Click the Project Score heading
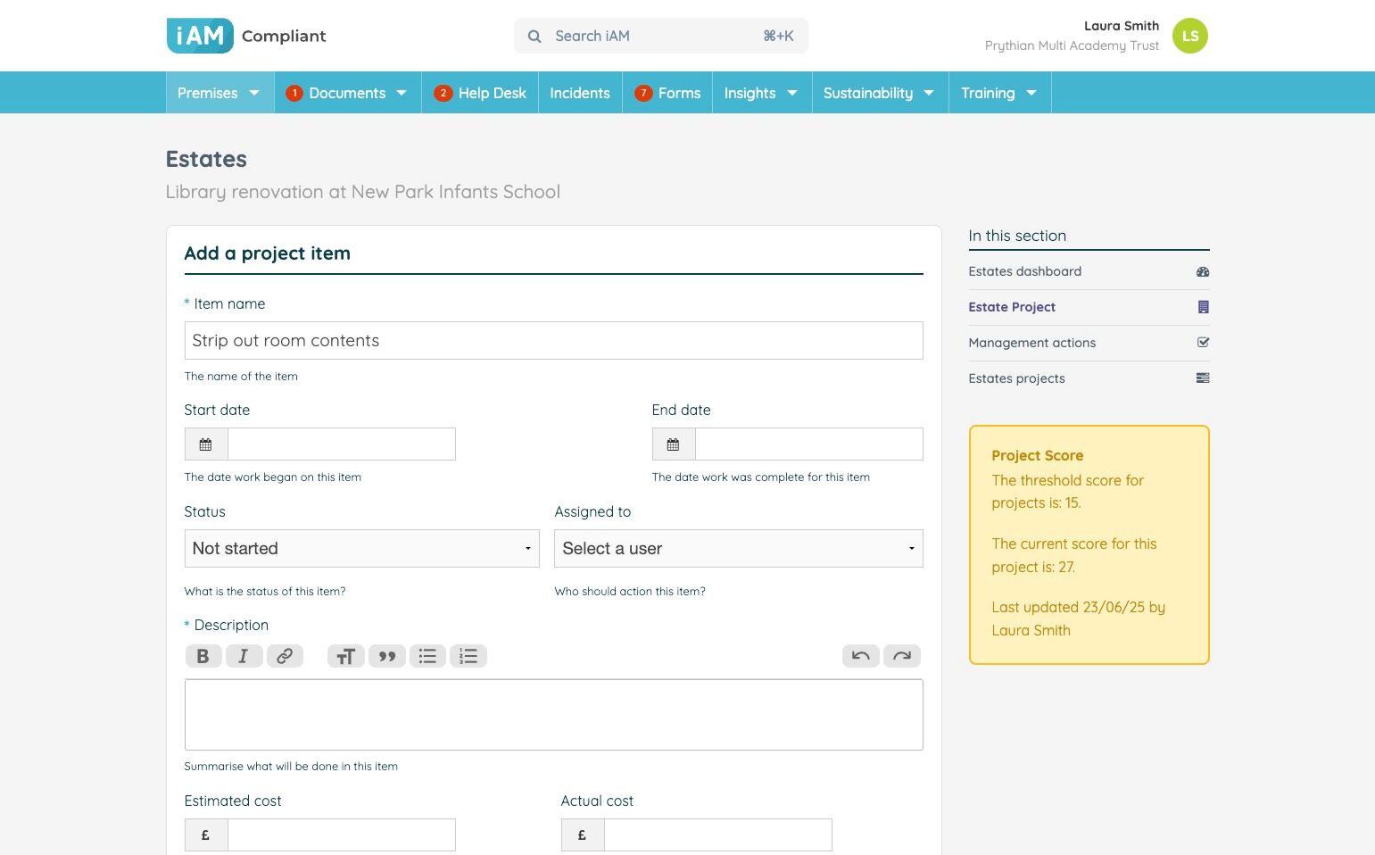This screenshot has width=1375, height=855. (1038, 456)
